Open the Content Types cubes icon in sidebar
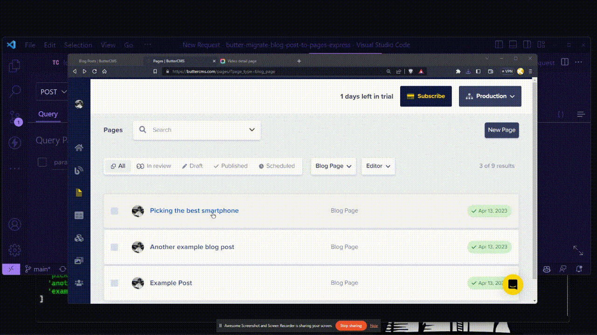The image size is (597, 335). tap(79, 238)
